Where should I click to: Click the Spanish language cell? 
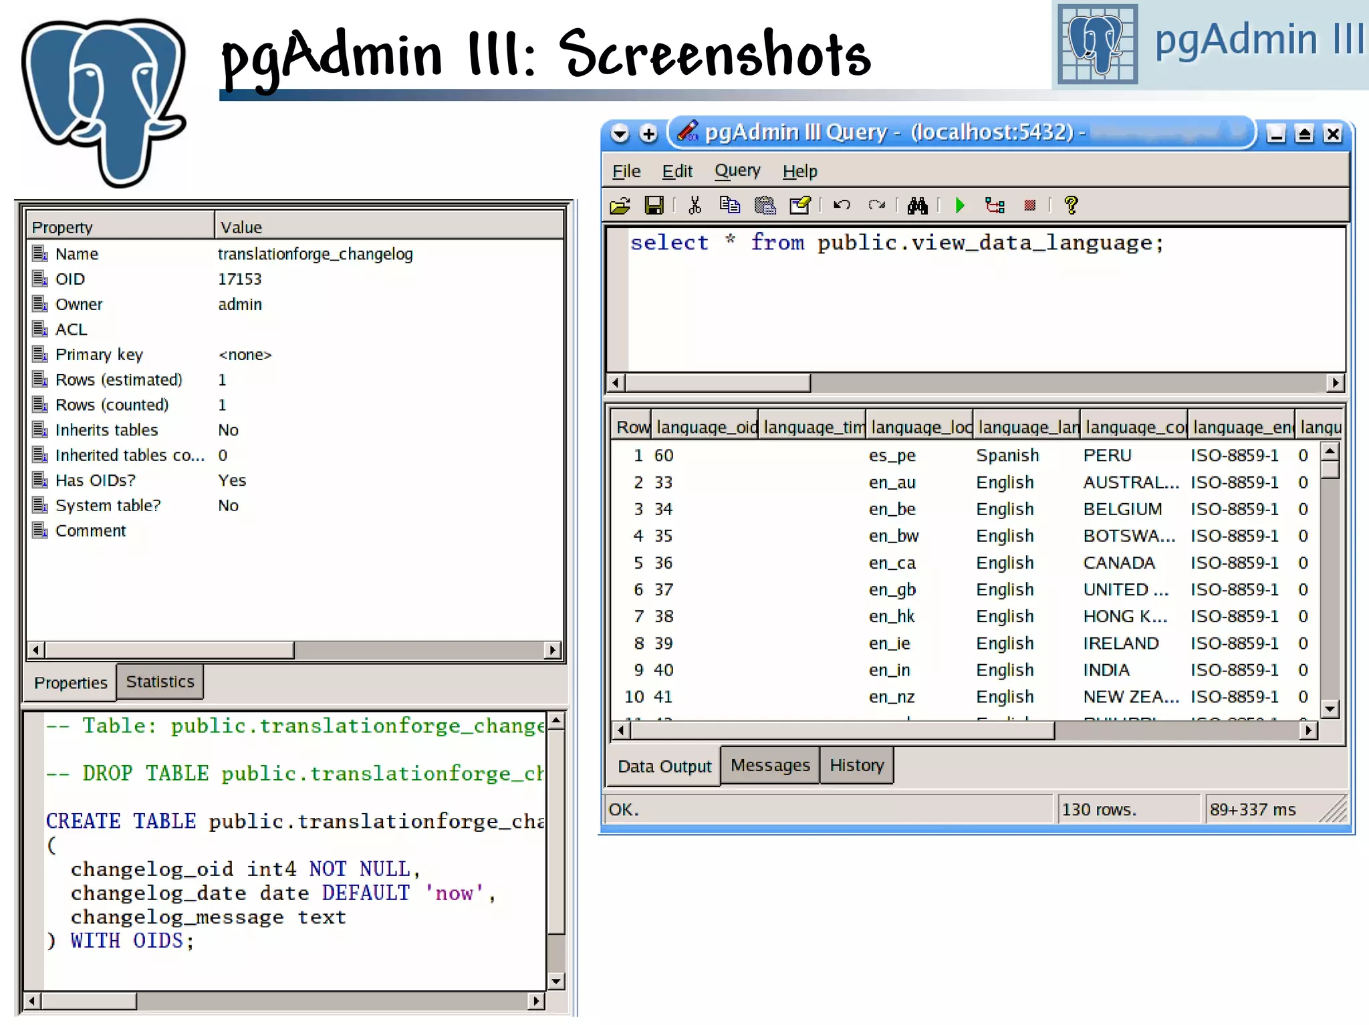pyautogui.click(x=1007, y=456)
